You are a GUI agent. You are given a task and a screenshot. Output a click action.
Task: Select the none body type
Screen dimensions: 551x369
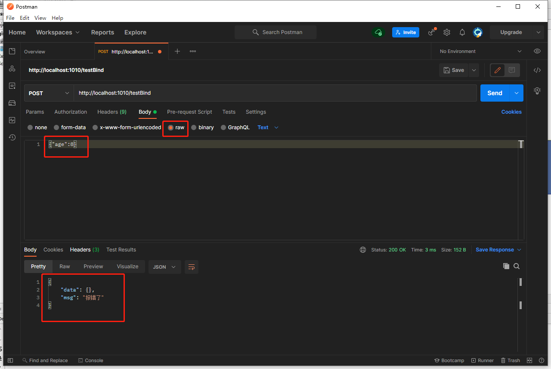pos(37,127)
